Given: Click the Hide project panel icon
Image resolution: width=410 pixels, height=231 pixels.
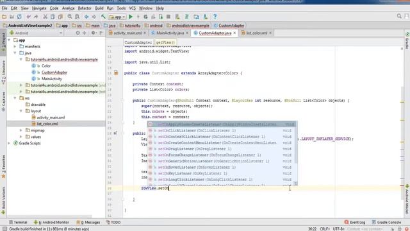Looking at the screenshot, I should [101, 33].
